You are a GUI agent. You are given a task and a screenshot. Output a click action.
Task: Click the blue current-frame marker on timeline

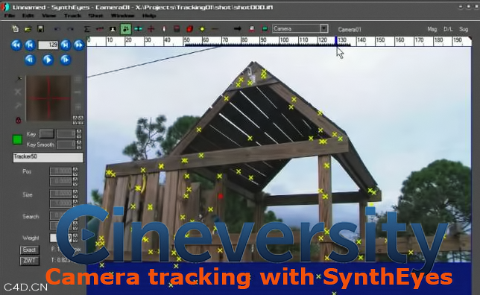[x=336, y=41]
